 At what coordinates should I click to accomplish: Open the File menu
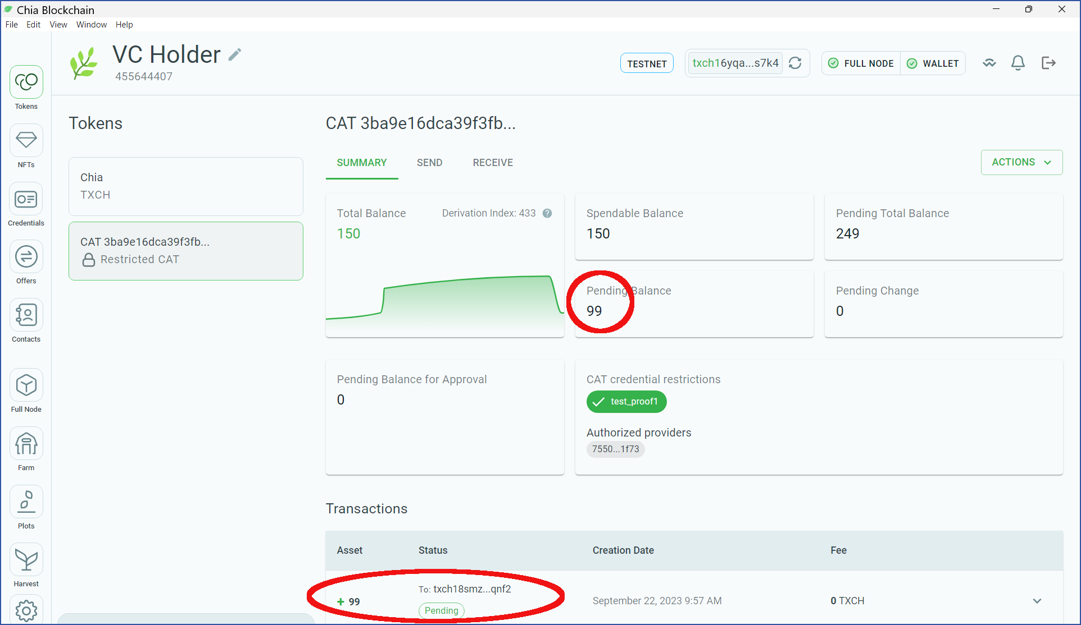click(x=12, y=25)
